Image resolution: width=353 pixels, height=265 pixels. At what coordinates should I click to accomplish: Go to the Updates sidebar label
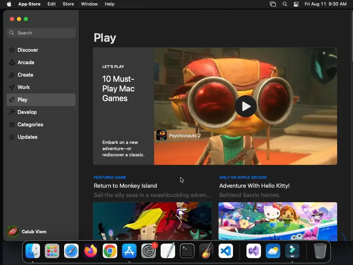[28, 137]
